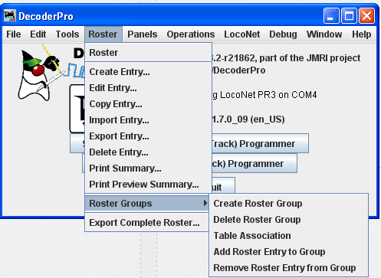The height and width of the screenshot is (278, 381).
Task: Click the DecoderPro title bar app icon
Action: pos(10,16)
